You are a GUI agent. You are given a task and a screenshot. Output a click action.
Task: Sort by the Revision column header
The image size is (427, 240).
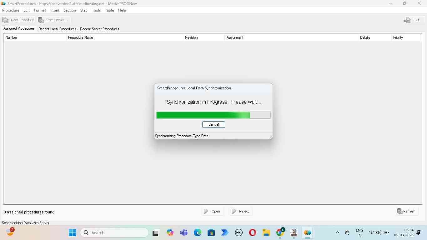point(203,37)
